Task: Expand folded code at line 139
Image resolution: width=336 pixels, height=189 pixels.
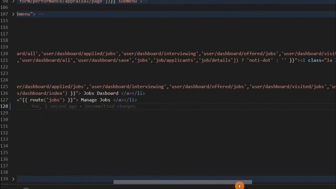Action: pyautogui.click(x=13, y=179)
